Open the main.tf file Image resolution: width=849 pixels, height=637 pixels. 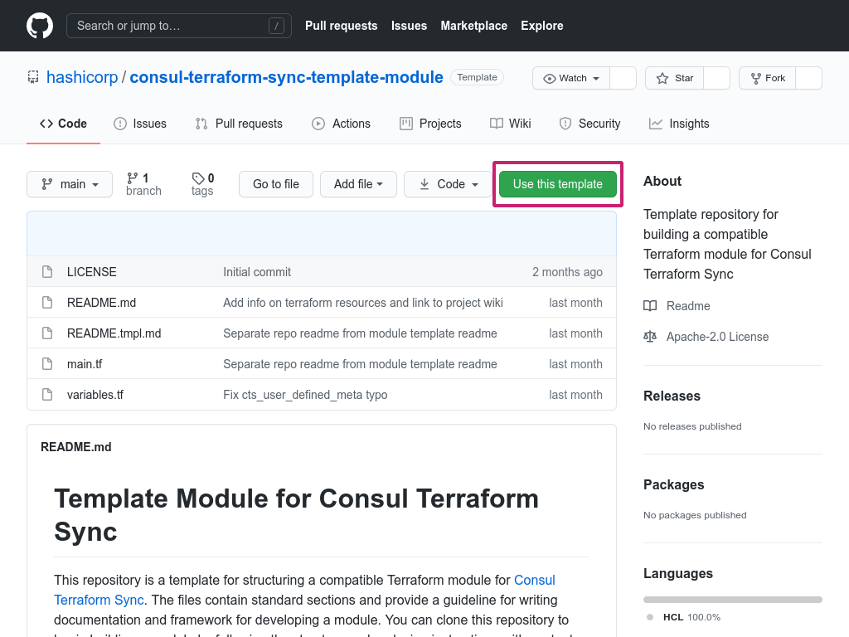tap(85, 364)
